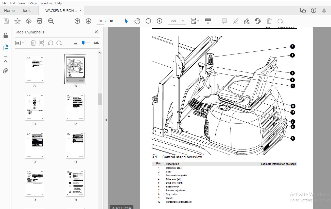Open the E-Sign menu
The height and width of the screenshot is (209, 331).
tap(32, 3)
